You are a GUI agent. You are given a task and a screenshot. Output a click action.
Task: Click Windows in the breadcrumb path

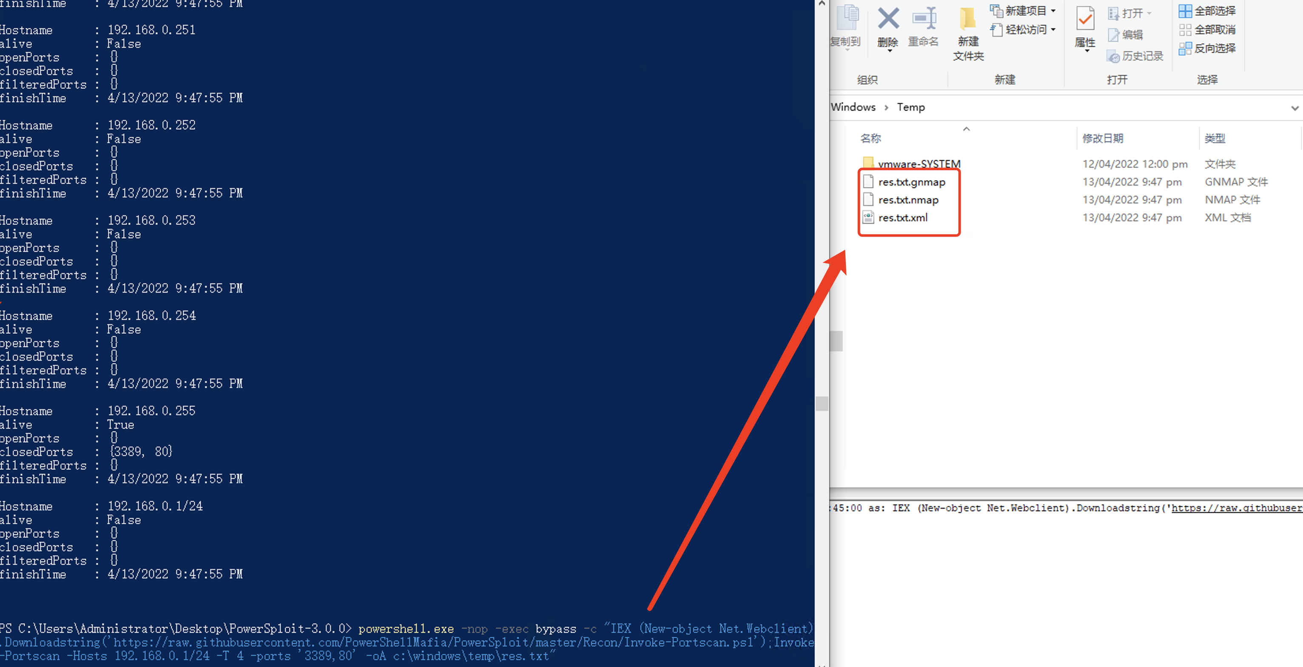tap(853, 107)
